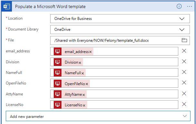Remove the OpenFileNo token from its field

coord(87,84)
